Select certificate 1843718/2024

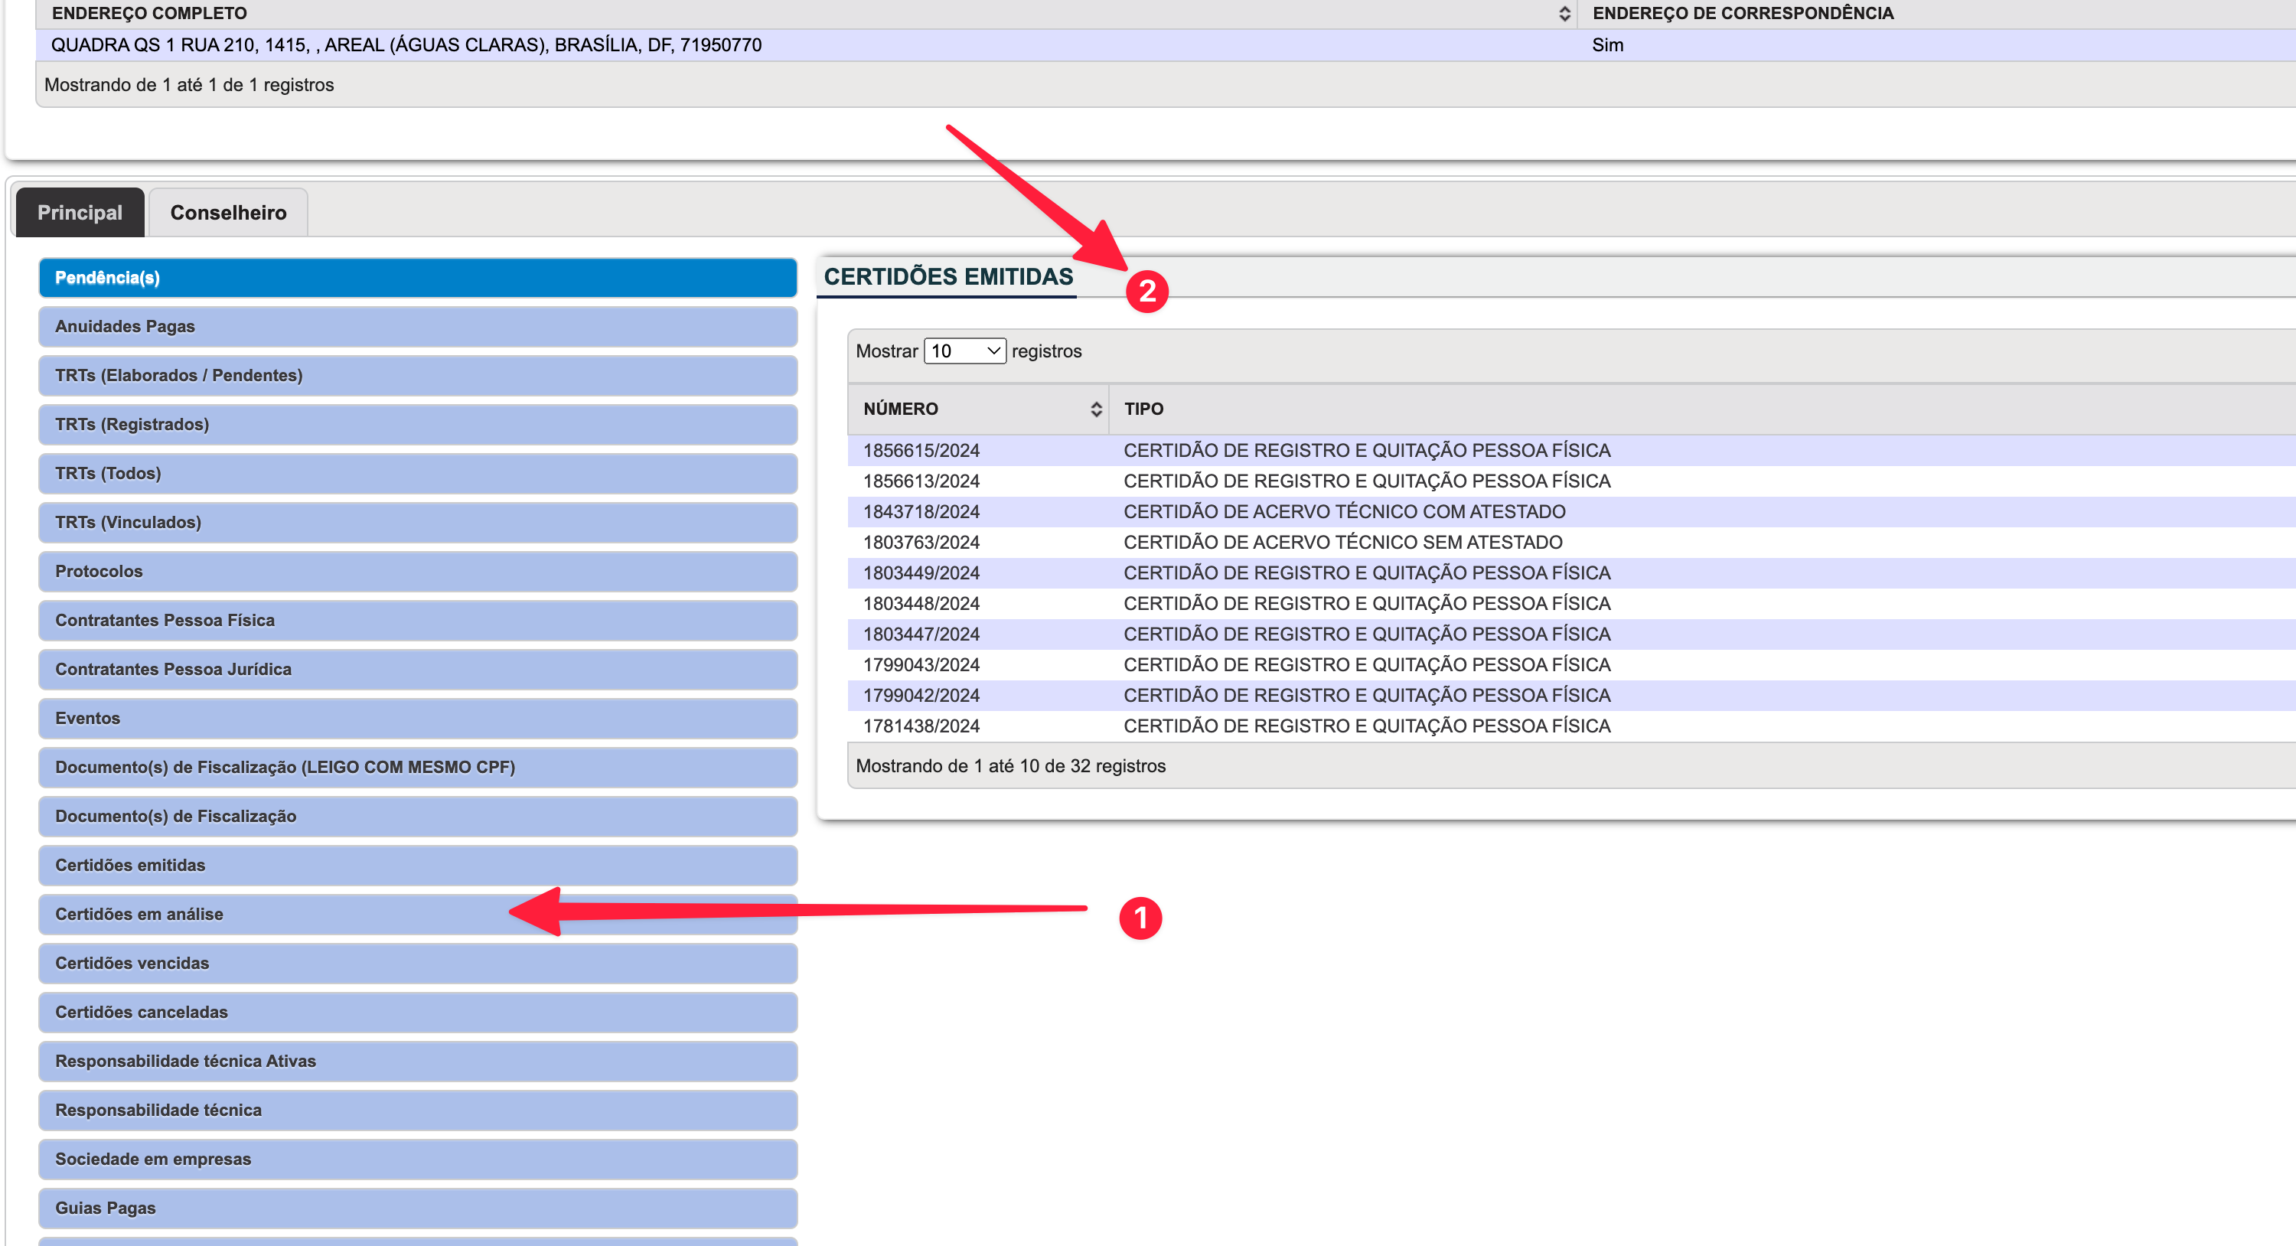[921, 511]
